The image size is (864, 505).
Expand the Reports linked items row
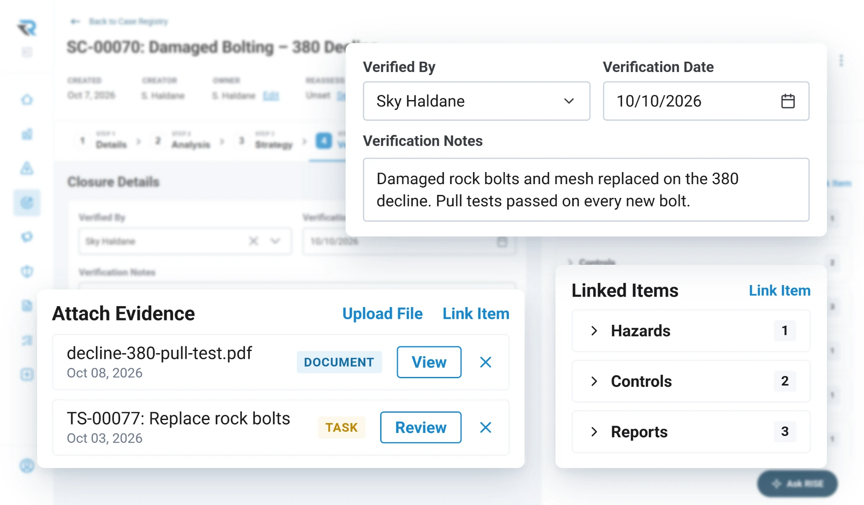pyautogui.click(x=691, y=432)
